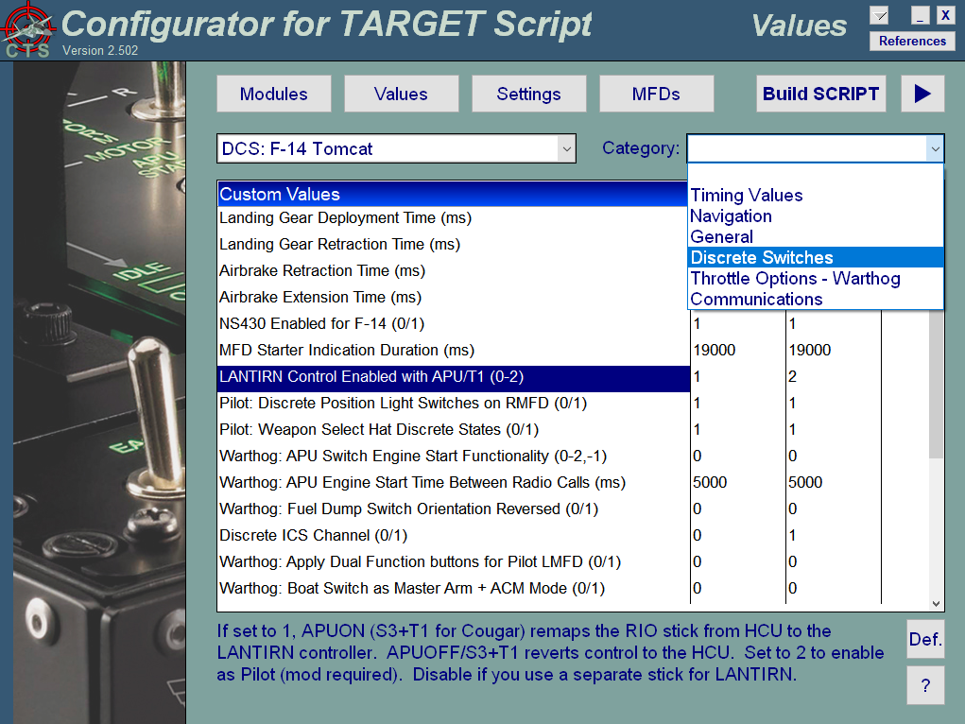Expand the DCS: F-14 Tomcat aircraft dropdown
965x724 pixels.
coord(565,148)
